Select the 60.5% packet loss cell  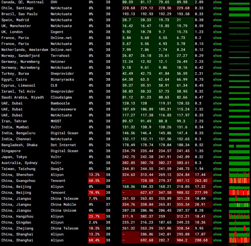pyautogui.click(x=96, y=181)
